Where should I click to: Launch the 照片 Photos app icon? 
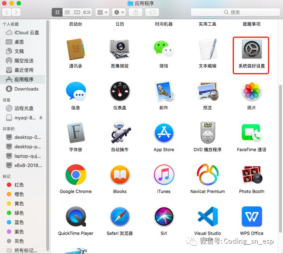(252, 91)
